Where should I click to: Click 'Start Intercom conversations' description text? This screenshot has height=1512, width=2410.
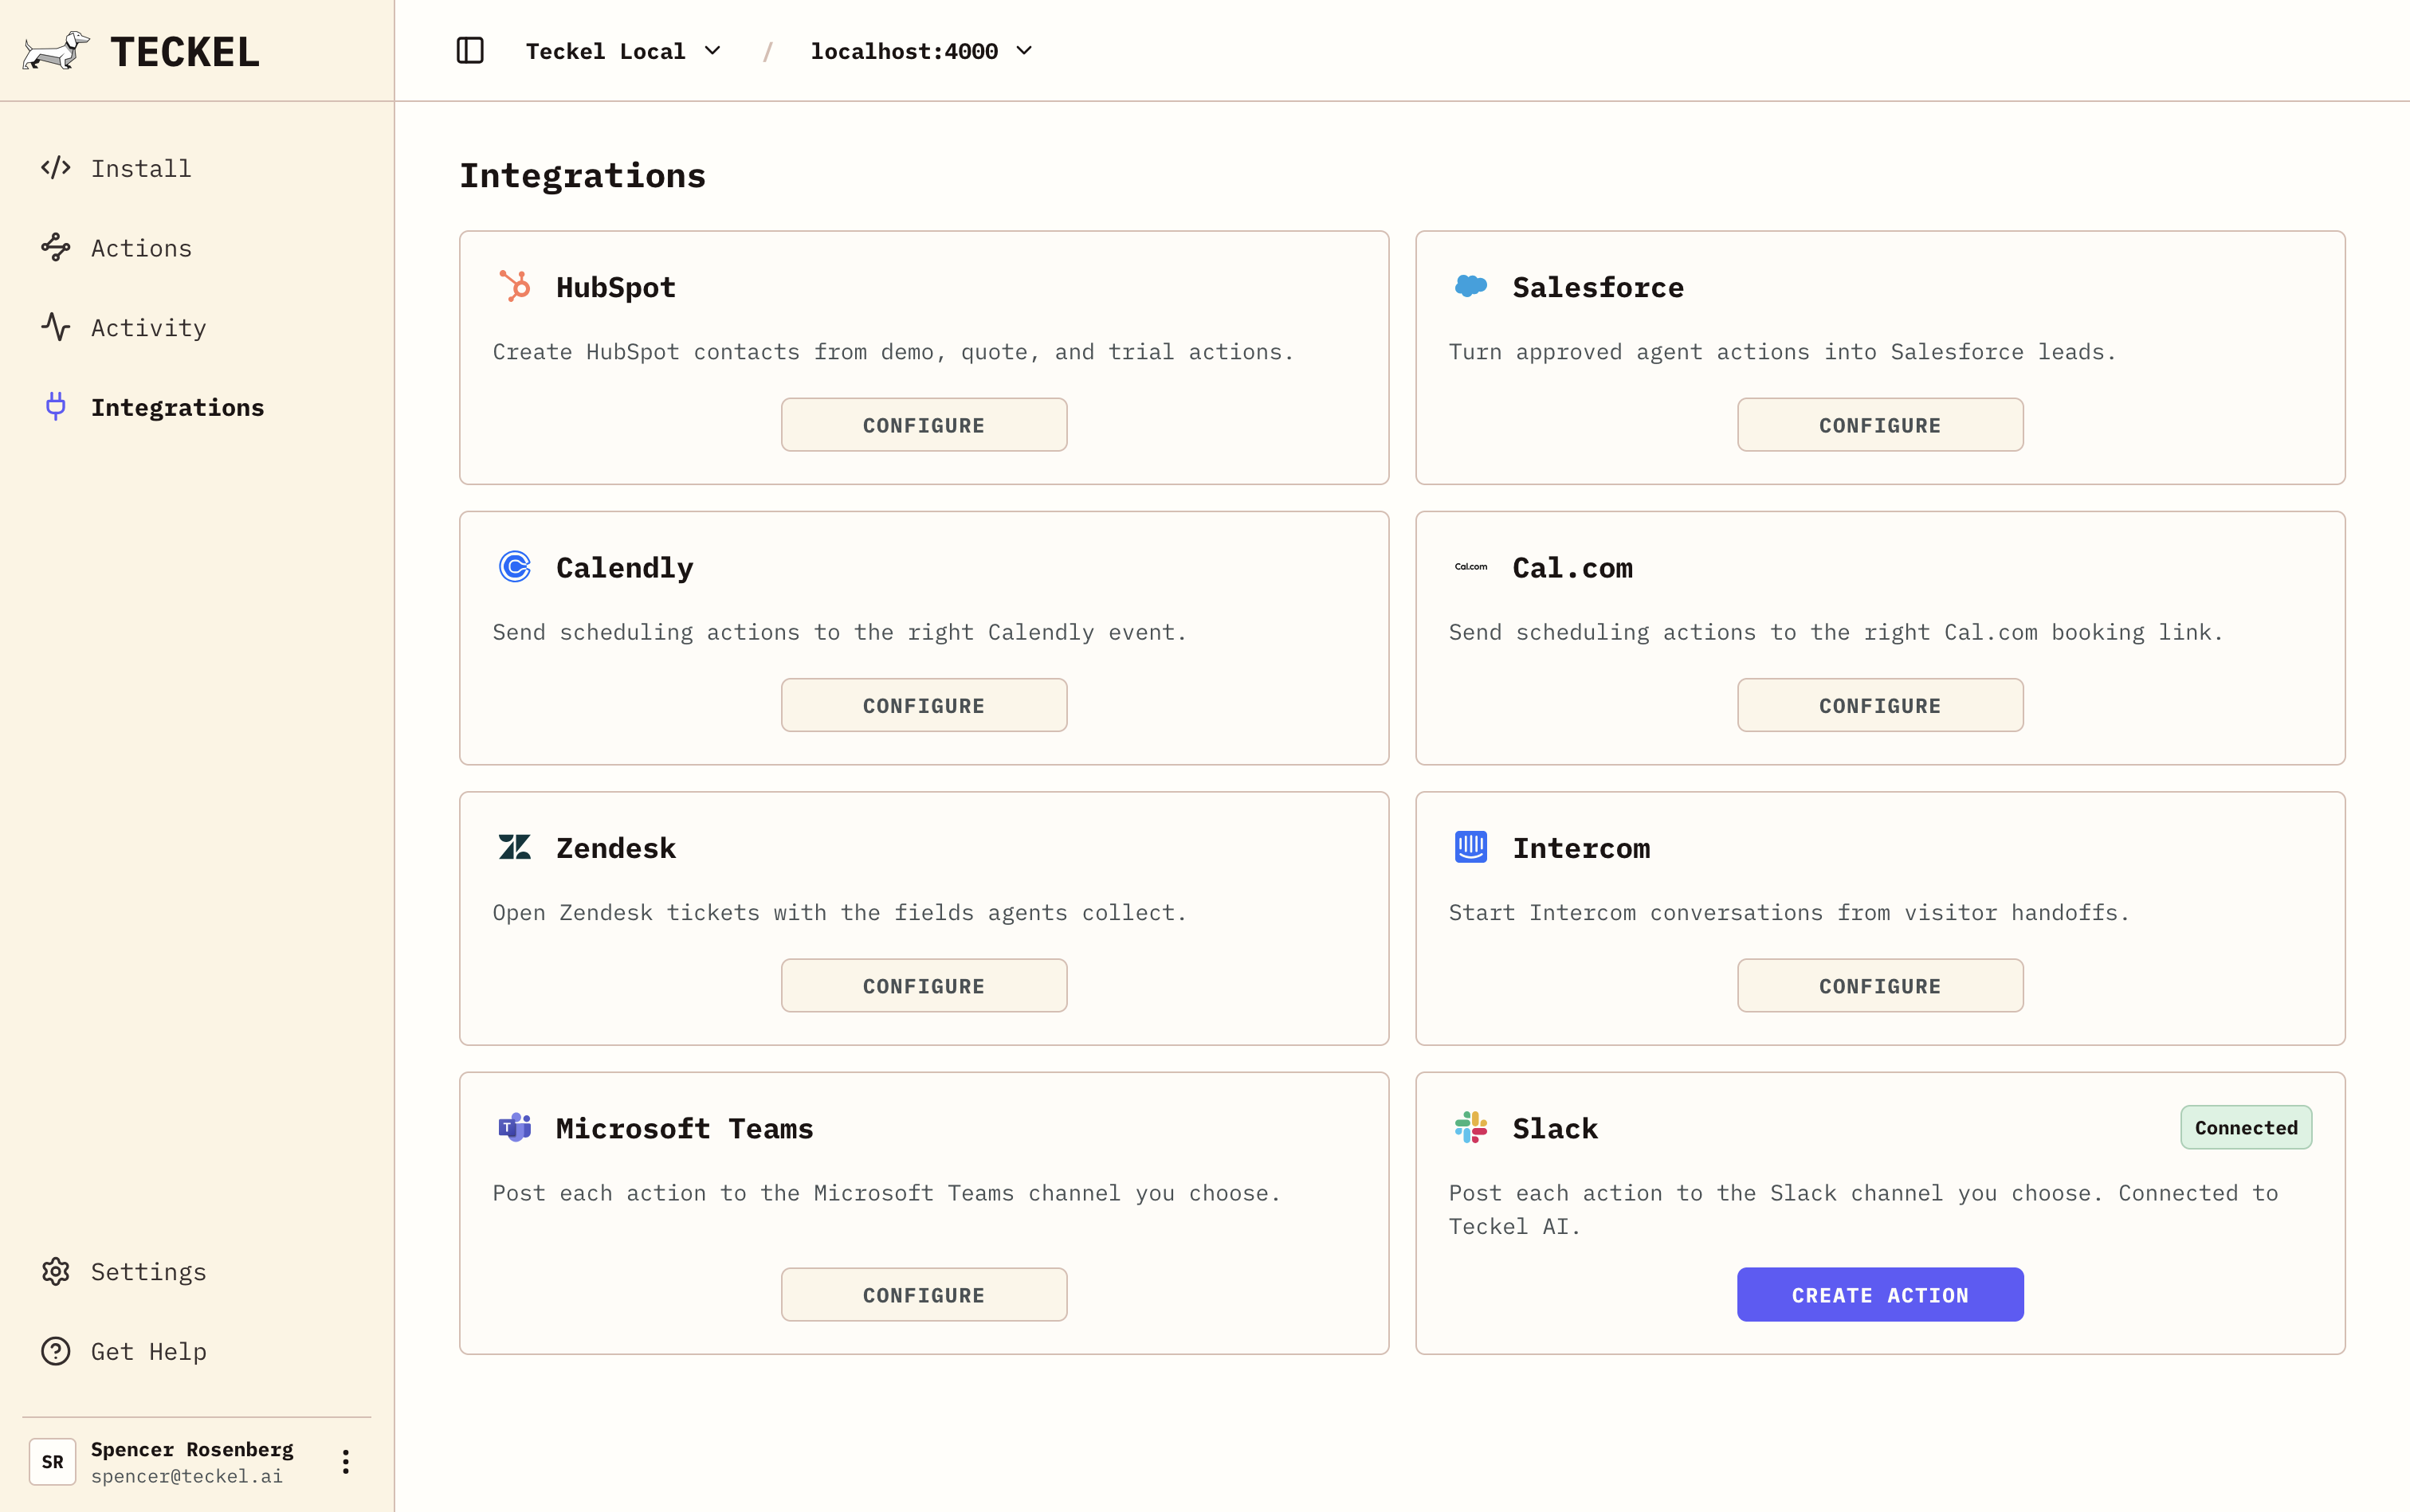1788,912
